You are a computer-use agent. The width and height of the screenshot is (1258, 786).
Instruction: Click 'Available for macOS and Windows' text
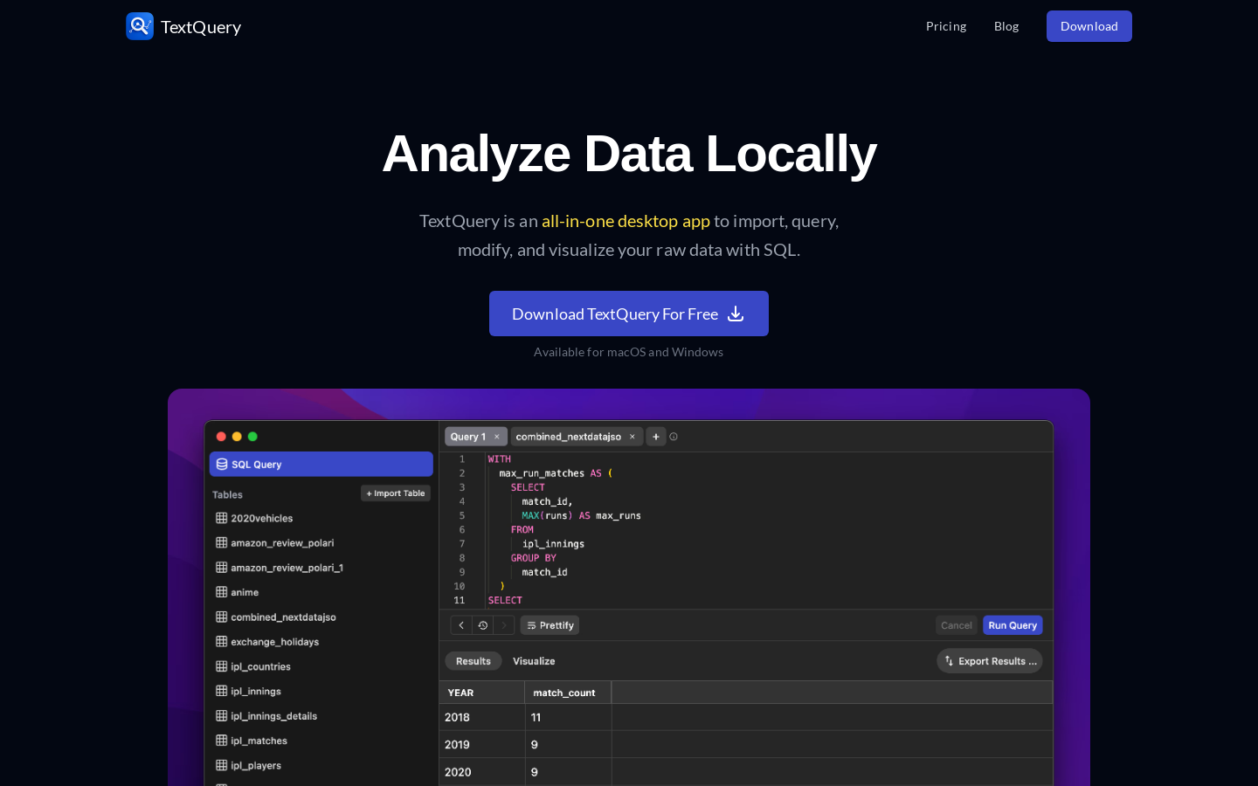pos(629,352)
